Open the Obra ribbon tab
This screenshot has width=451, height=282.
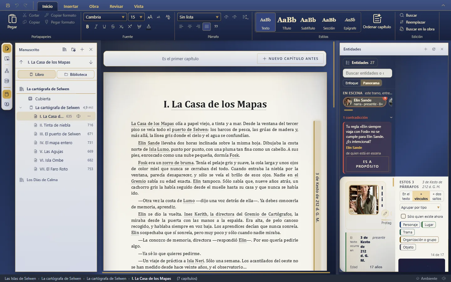pos(94,6)
